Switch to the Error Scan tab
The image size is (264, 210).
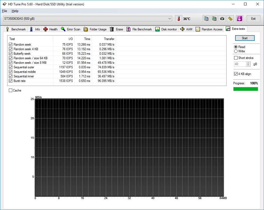[71, 29]
